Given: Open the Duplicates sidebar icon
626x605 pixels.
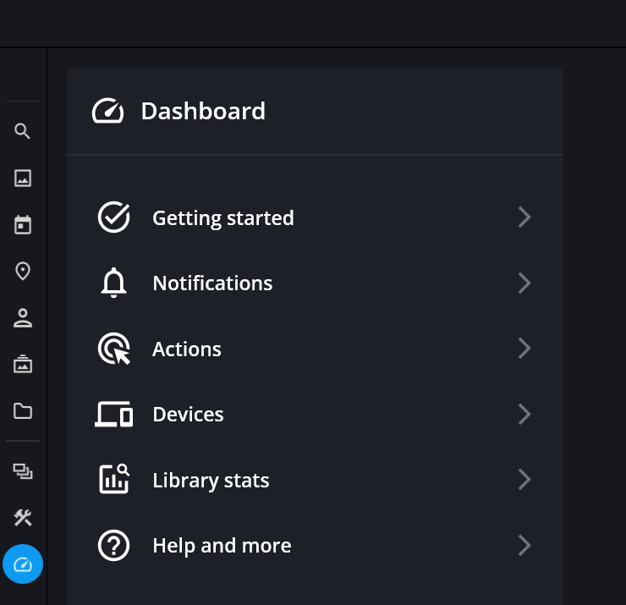Looking at the screenshot, I should pos(23,471).
